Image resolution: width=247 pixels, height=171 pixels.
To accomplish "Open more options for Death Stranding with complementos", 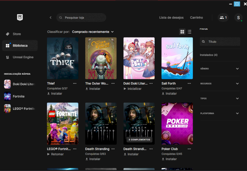I will 151,149.
